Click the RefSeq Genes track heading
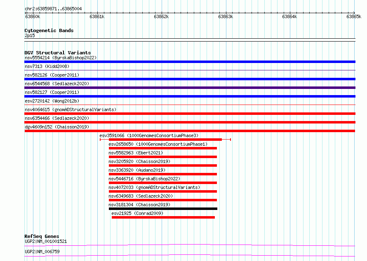Viewport: 367px width, 261px height. [42, 236]
